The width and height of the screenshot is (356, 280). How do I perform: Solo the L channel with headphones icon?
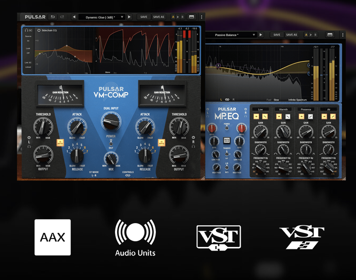(x=29, y=147)
